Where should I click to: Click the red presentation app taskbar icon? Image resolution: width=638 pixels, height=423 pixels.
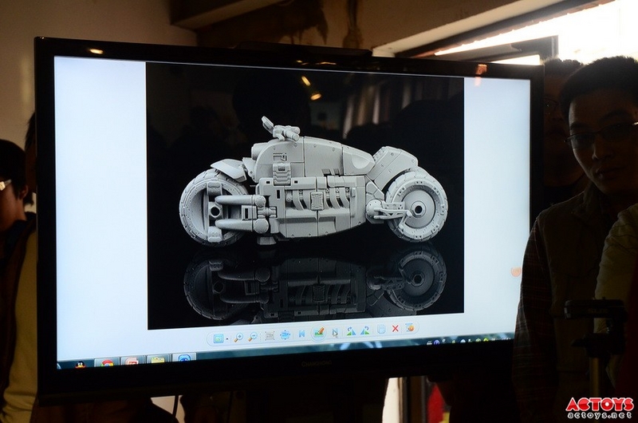(x=132, y=362)
